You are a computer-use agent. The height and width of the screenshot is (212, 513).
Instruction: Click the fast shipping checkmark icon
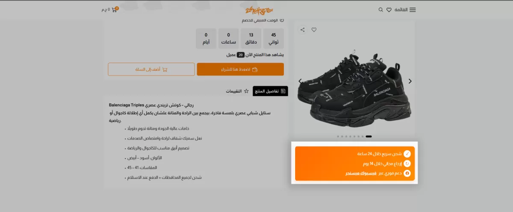tap(407, 154)
